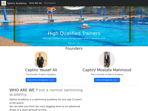Click the Captin/ Mostafa Mahmoud name heading
148x111 pixels.
point(107,70)
